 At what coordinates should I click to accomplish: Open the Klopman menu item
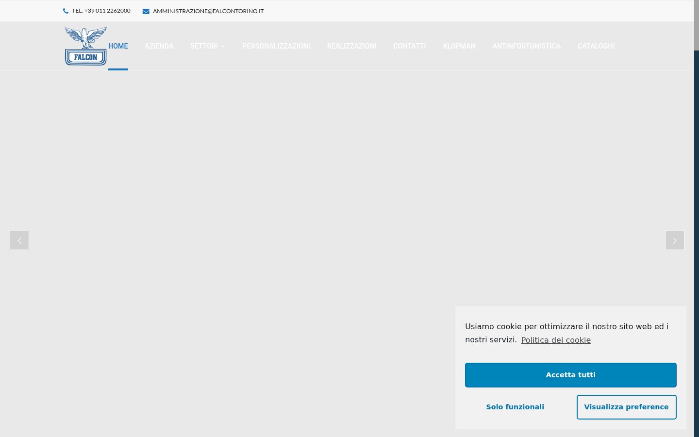coord(459,46)
